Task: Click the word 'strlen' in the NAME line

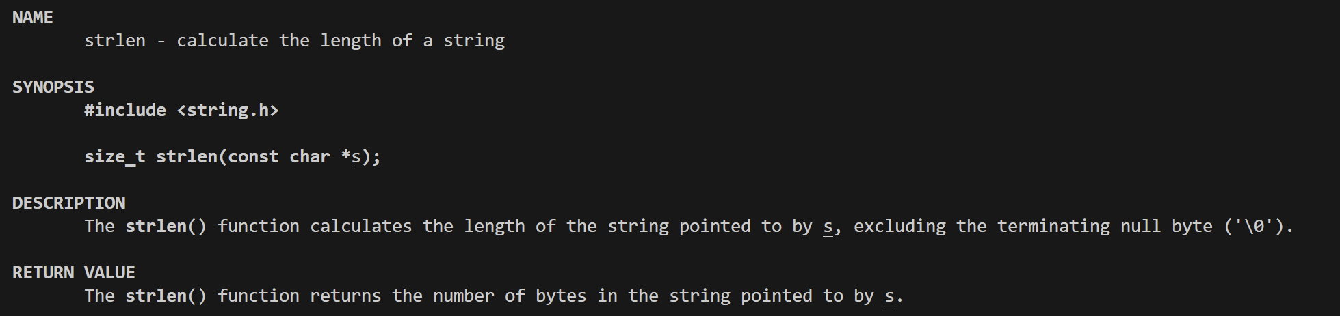Action: pos(115,41)
